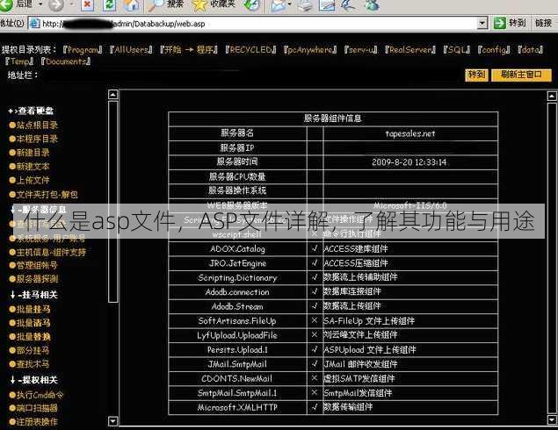Select 站点根目录 in the sidebar

(x=33, y=125)
